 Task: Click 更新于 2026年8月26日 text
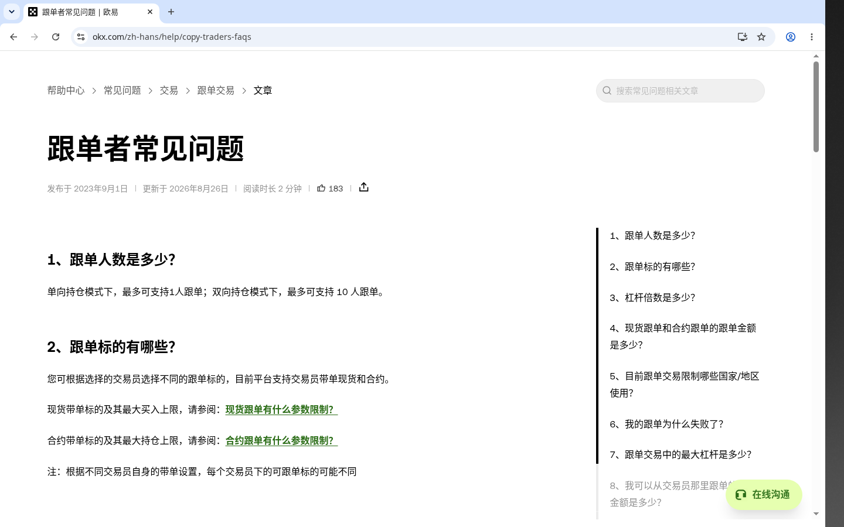185,189
